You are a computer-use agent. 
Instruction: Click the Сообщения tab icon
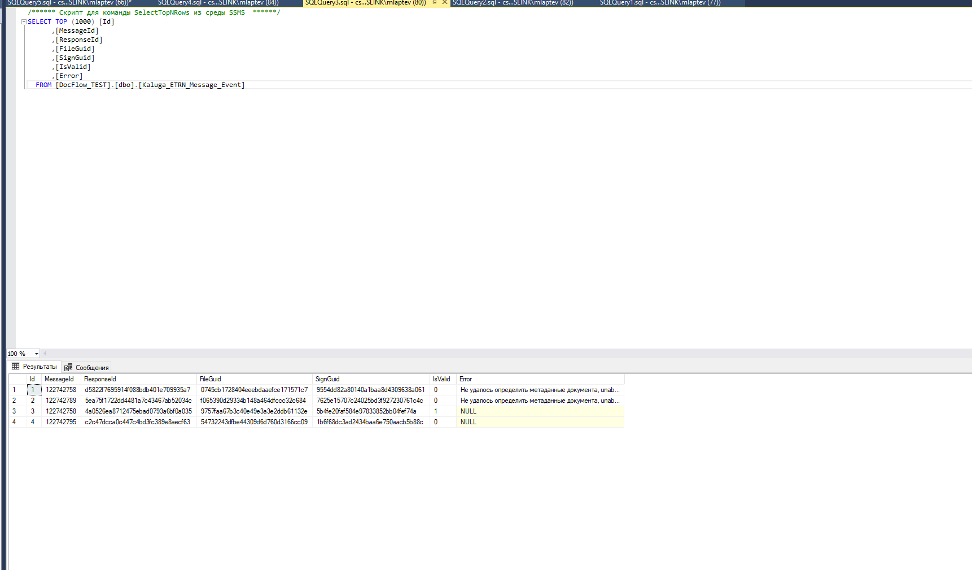click(68, 367)
